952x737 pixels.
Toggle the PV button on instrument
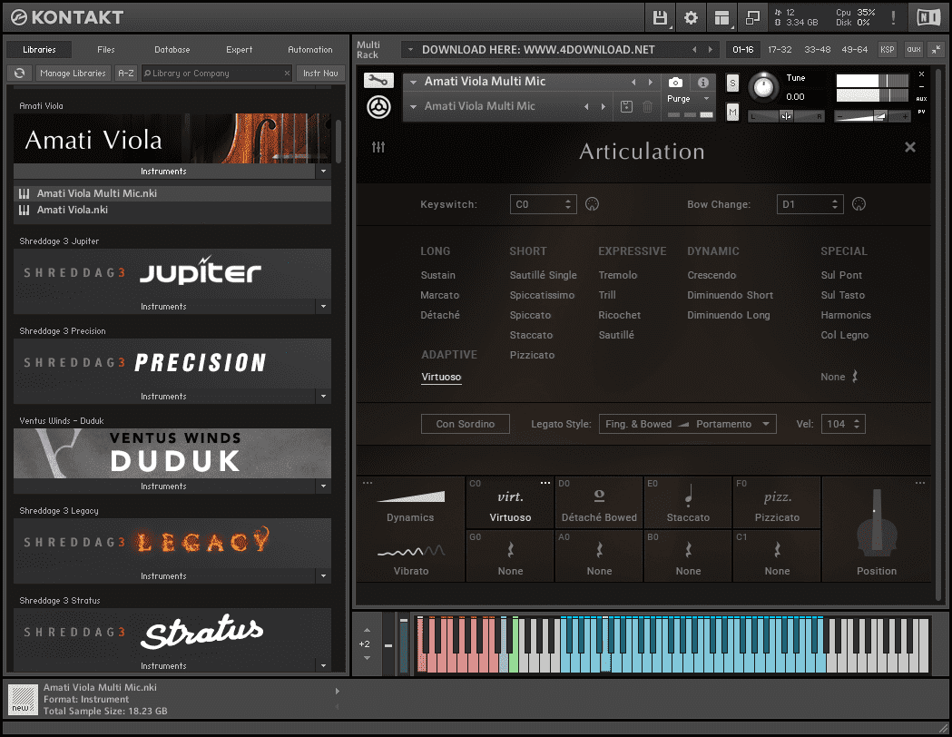[x=921, y=112]
